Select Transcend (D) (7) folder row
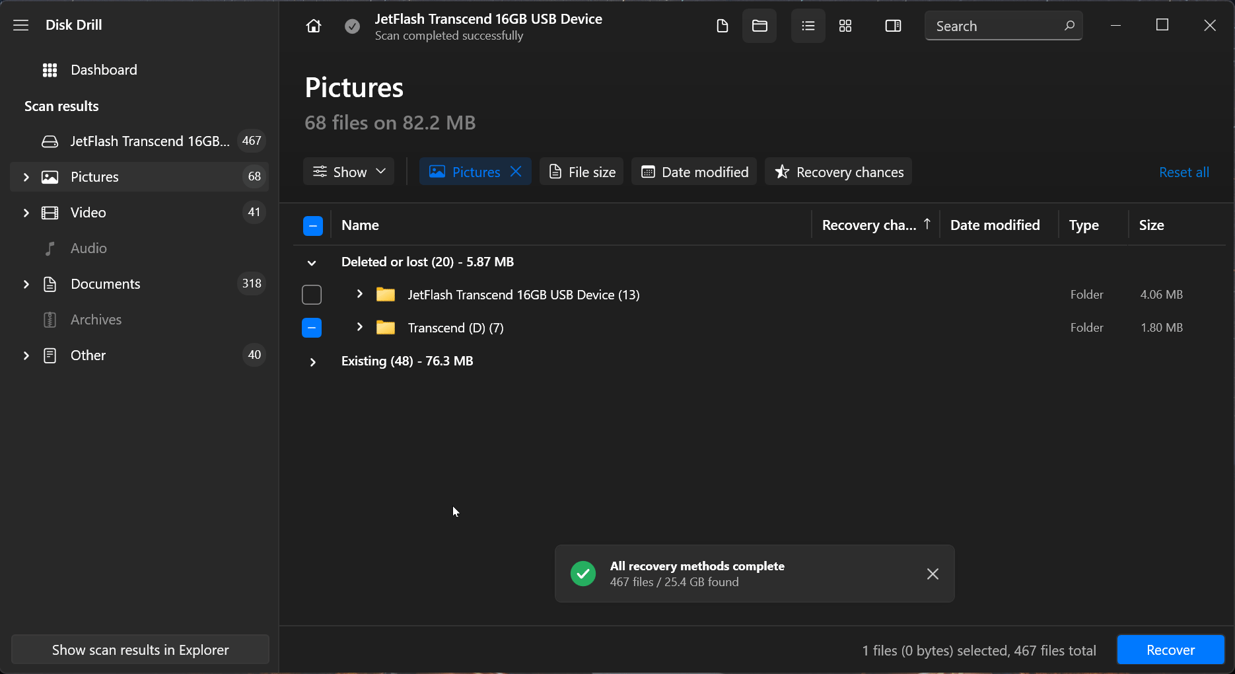 click(759, 328)
